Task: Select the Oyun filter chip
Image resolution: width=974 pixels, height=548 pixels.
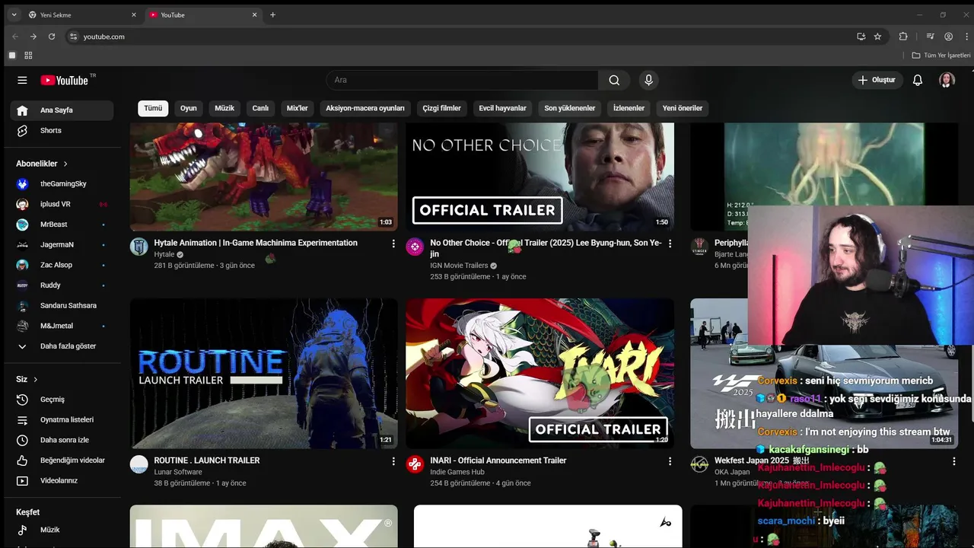Action: (x=189, y=108)
